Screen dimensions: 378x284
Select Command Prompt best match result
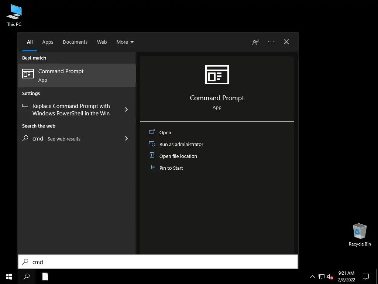77,75
